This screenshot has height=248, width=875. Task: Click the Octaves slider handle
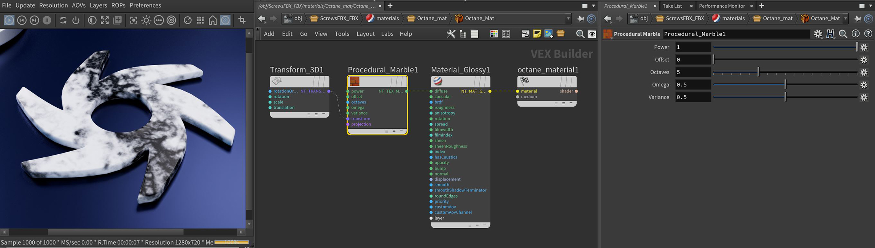[x=758, y=72]
